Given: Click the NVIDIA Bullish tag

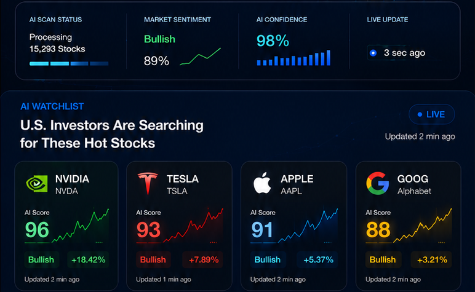Looking at the screenshot, I should 41,259.
